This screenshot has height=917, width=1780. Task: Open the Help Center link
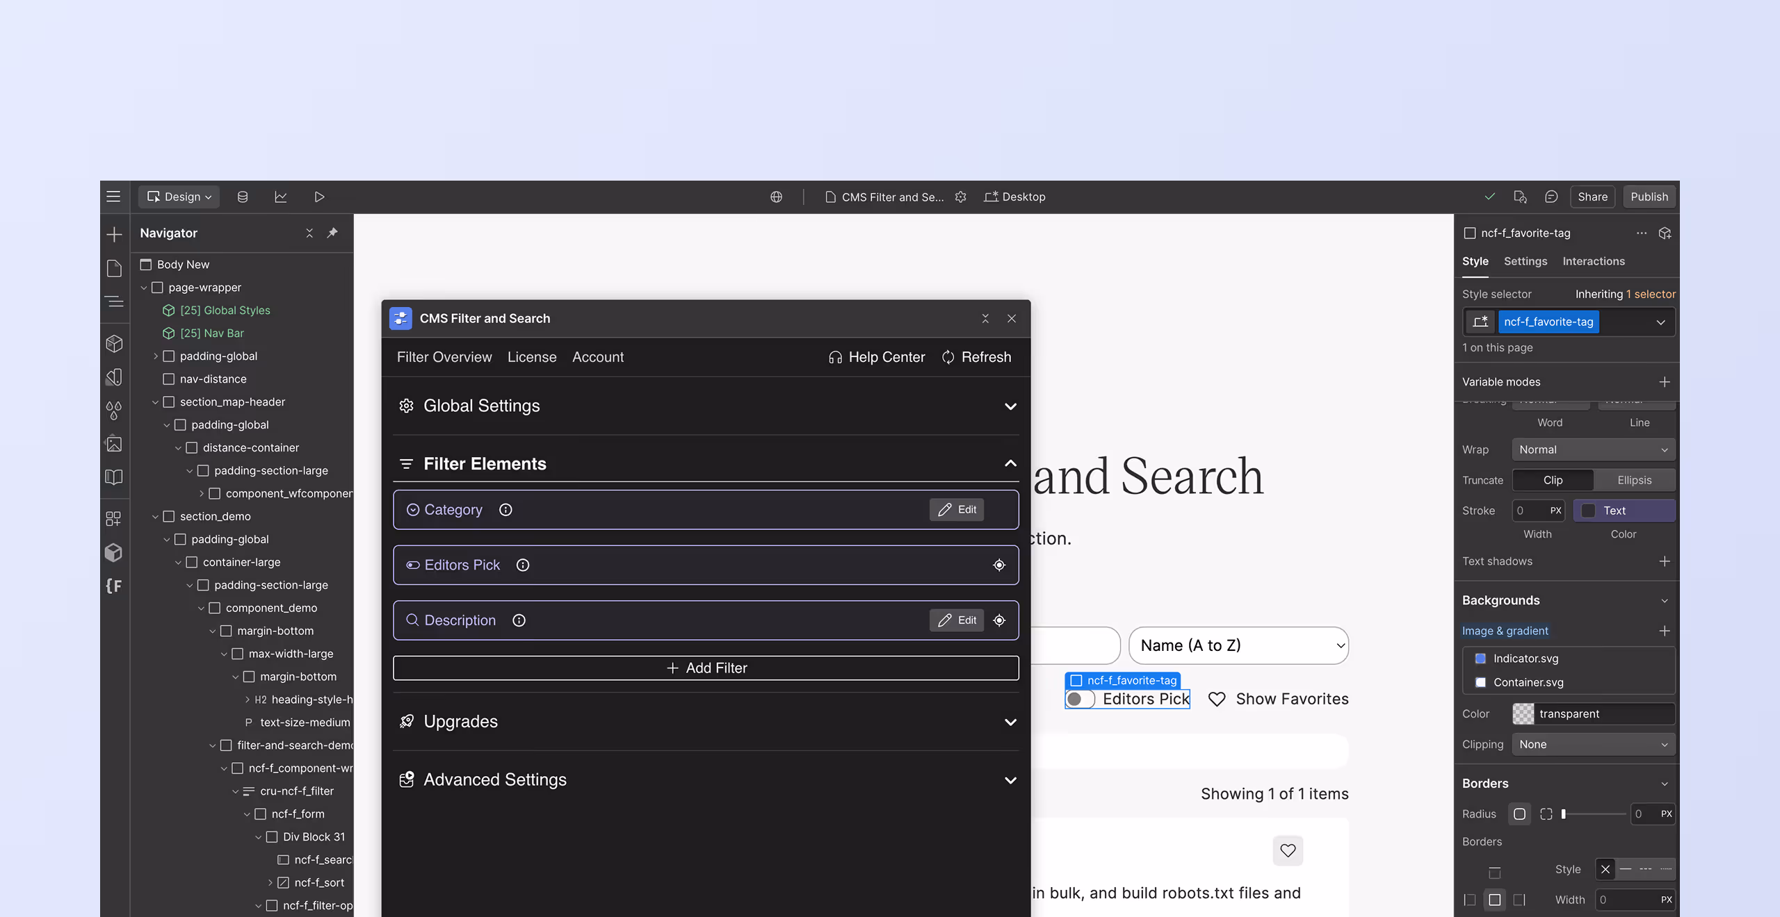877,356
